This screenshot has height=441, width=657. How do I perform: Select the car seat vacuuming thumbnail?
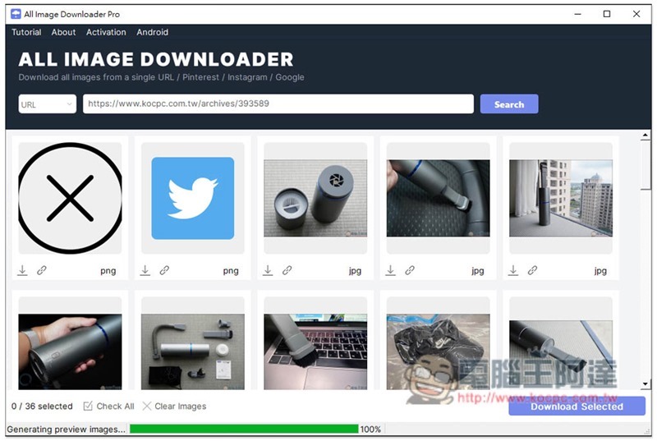click(x=439, y=198)
